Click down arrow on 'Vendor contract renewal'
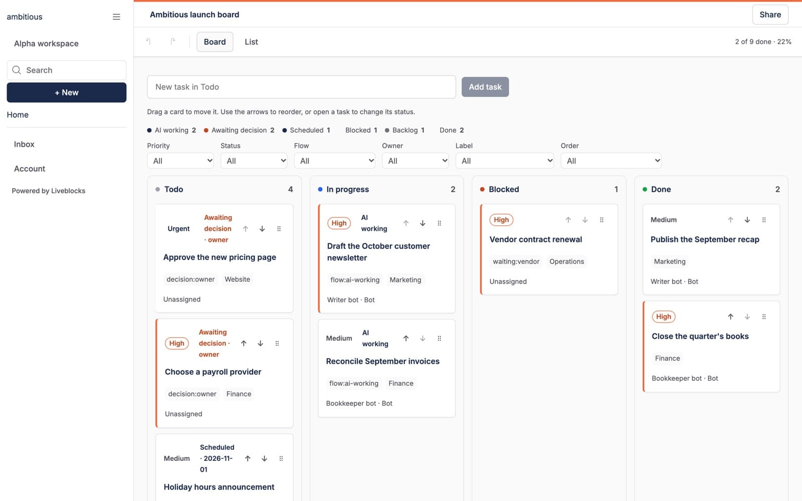This screenshot has width=802, height=501. coord(585,220)
